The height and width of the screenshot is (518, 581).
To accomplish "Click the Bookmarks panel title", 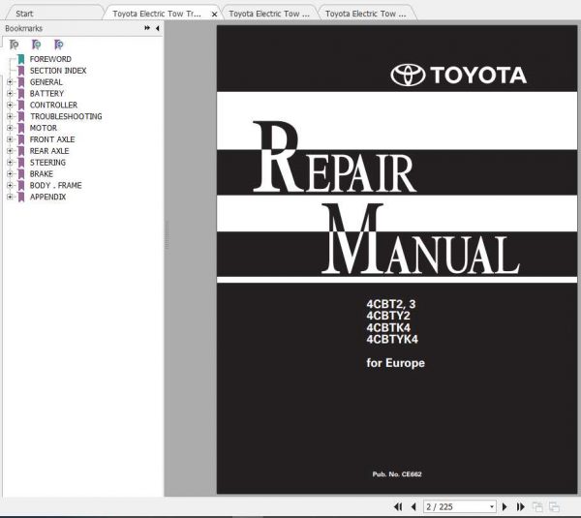I will [x=23, y=28].
